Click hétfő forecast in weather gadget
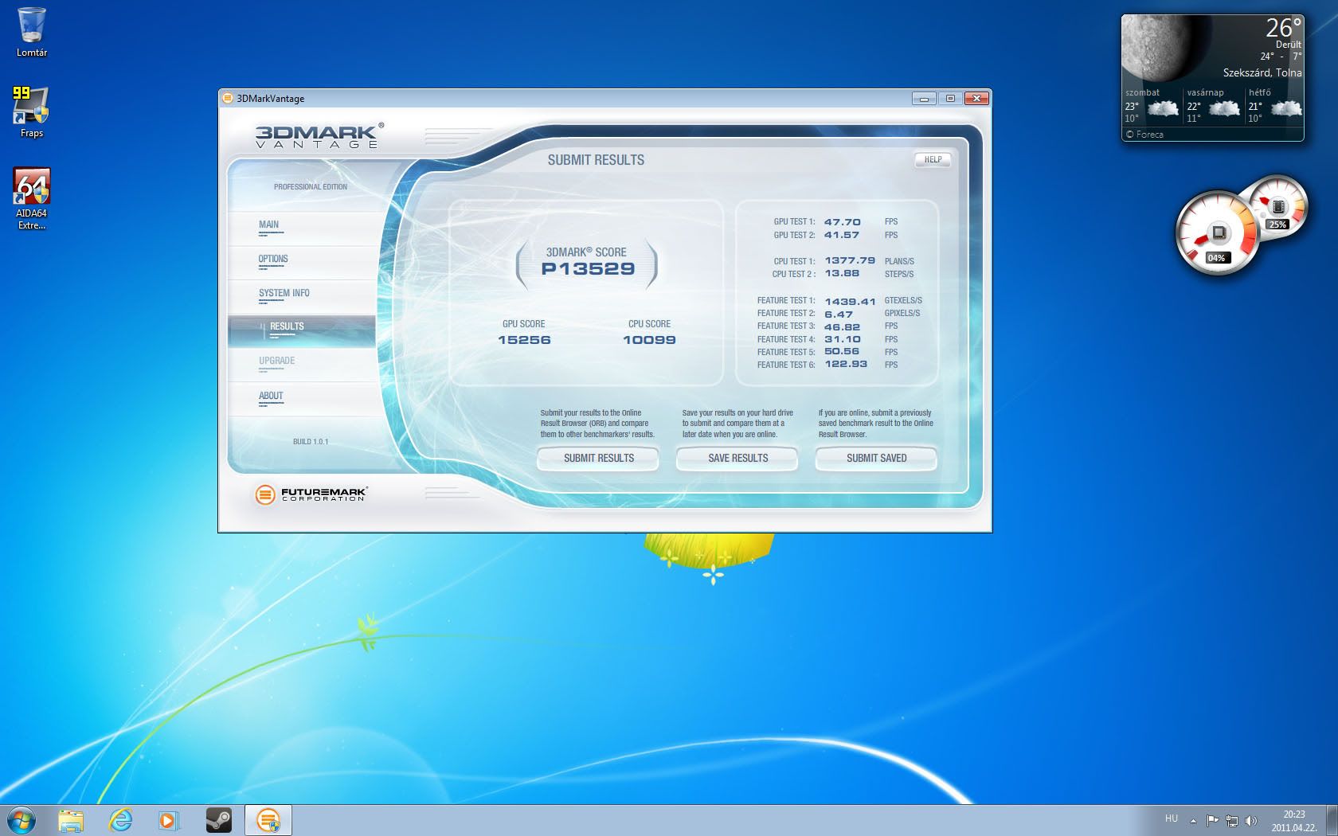The height and width of the screenshot is (836, 1338). (1274, 106)
